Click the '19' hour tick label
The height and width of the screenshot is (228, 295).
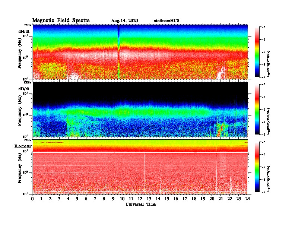[203, 199]
